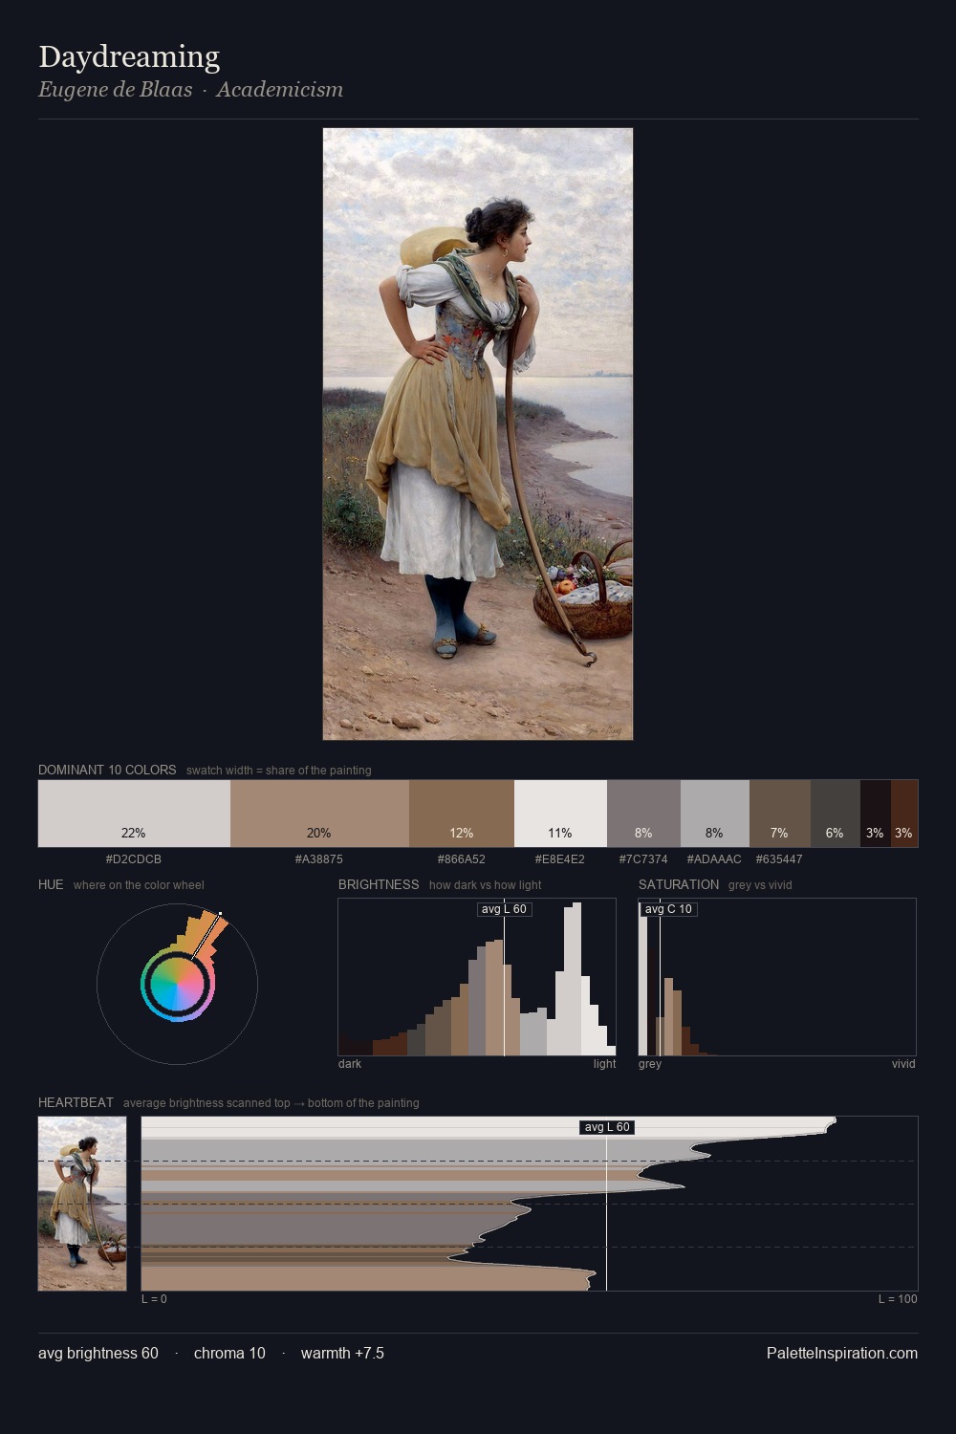The height and width of the screenshot is (1434, 956).
Task: Click the 'SATURATION' section heading
Action: [679, 884]
